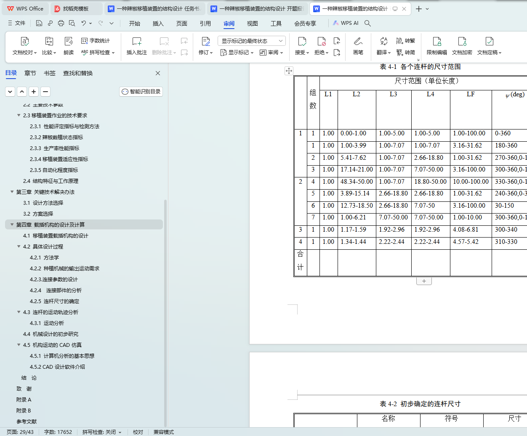Click outline demote minus button

pos(45,92)
